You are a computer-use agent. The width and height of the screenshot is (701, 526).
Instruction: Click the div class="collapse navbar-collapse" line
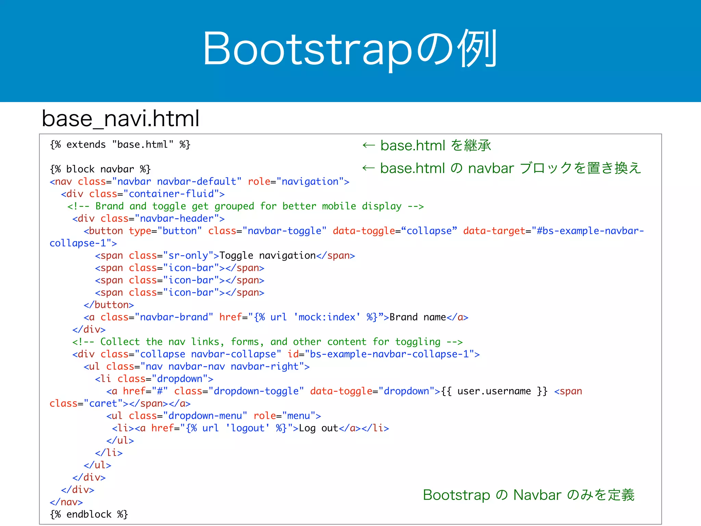[x=276, y=354]
